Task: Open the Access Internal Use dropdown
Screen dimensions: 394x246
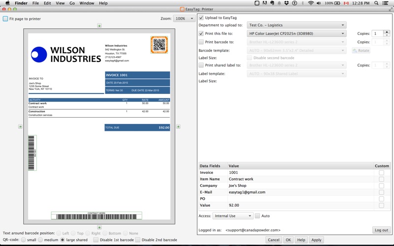Action: click(232, 215)
